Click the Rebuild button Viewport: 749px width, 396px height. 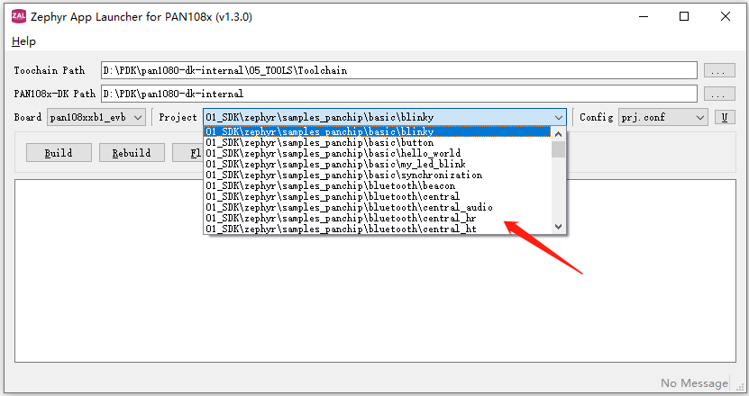pos(132,153)
